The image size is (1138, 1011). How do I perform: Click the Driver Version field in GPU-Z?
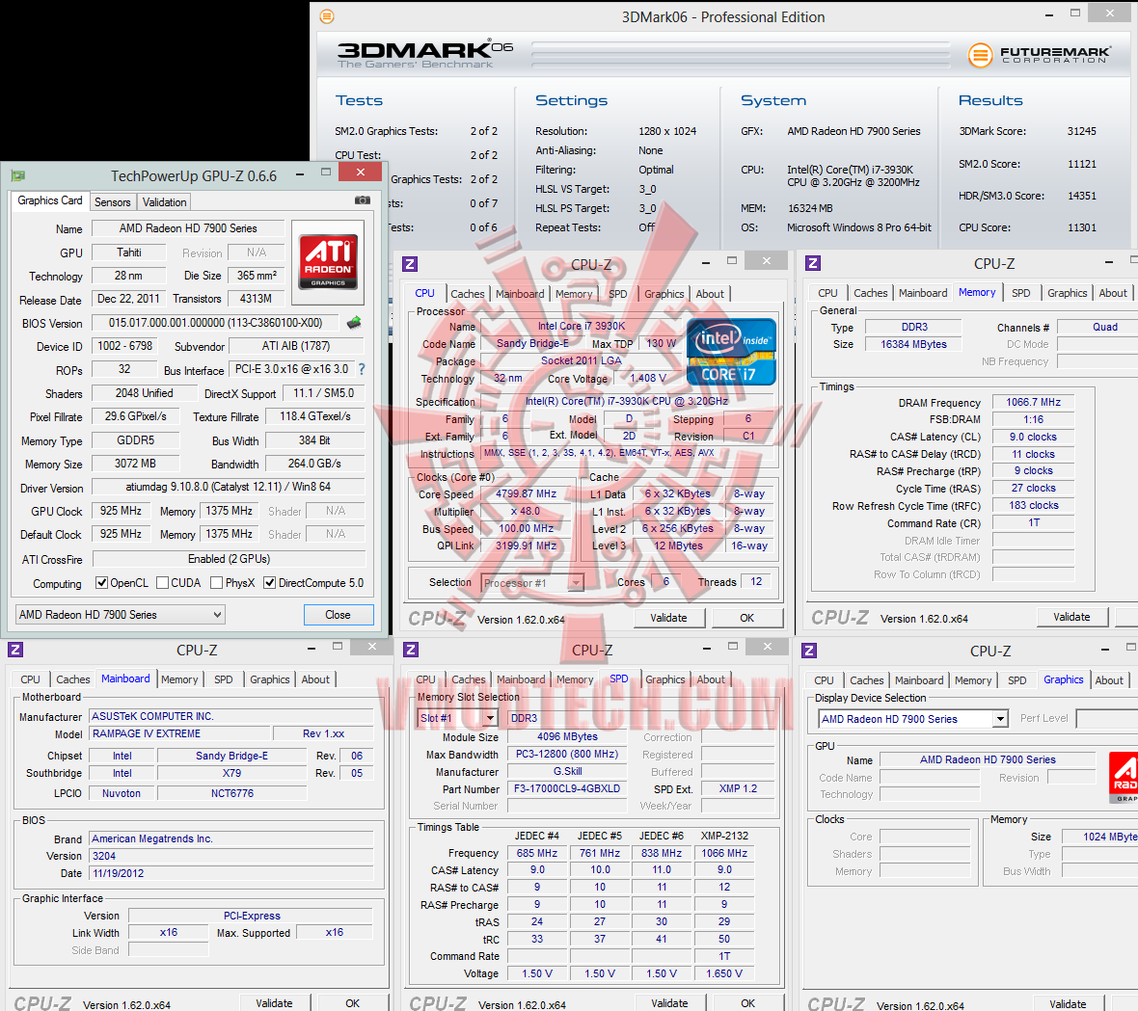(x=229, y=487)
